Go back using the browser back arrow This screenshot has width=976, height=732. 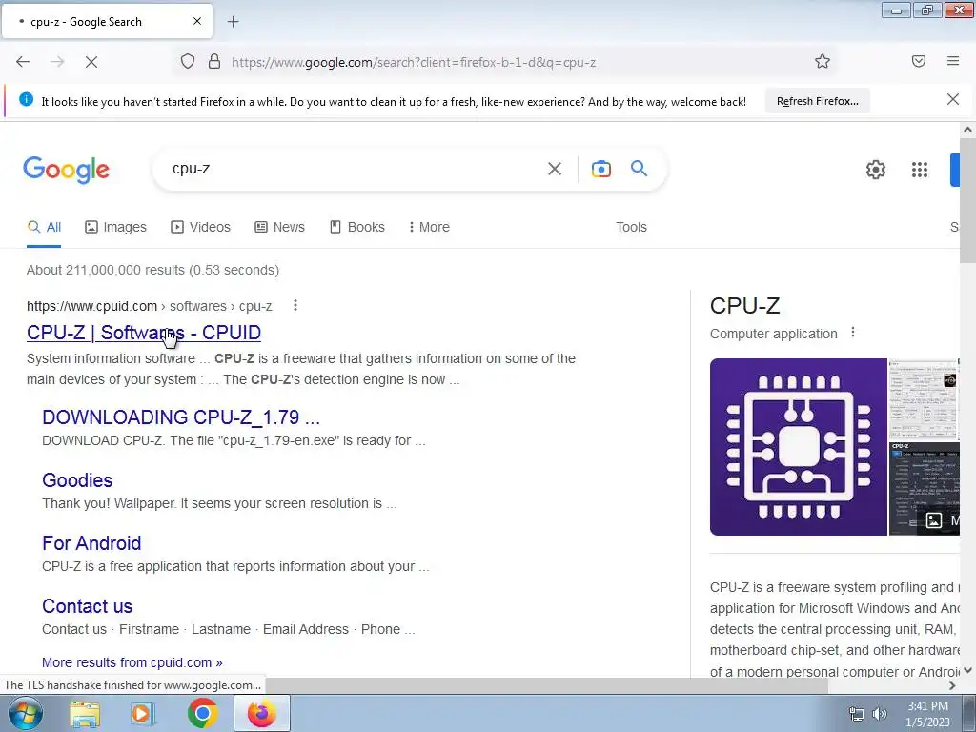[x=23, y=62]
